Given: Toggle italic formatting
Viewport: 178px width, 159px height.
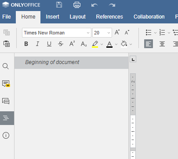Looking at the screenshot, I should click(x=37, y=44).
